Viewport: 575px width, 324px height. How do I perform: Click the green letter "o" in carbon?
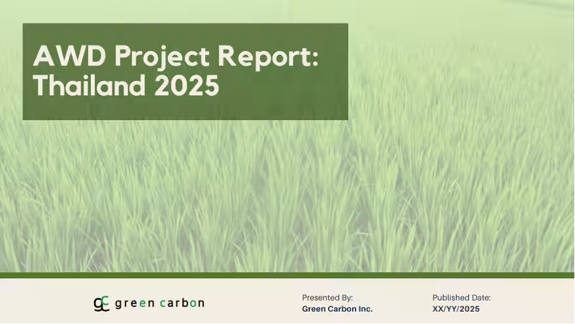pos(193,303)
